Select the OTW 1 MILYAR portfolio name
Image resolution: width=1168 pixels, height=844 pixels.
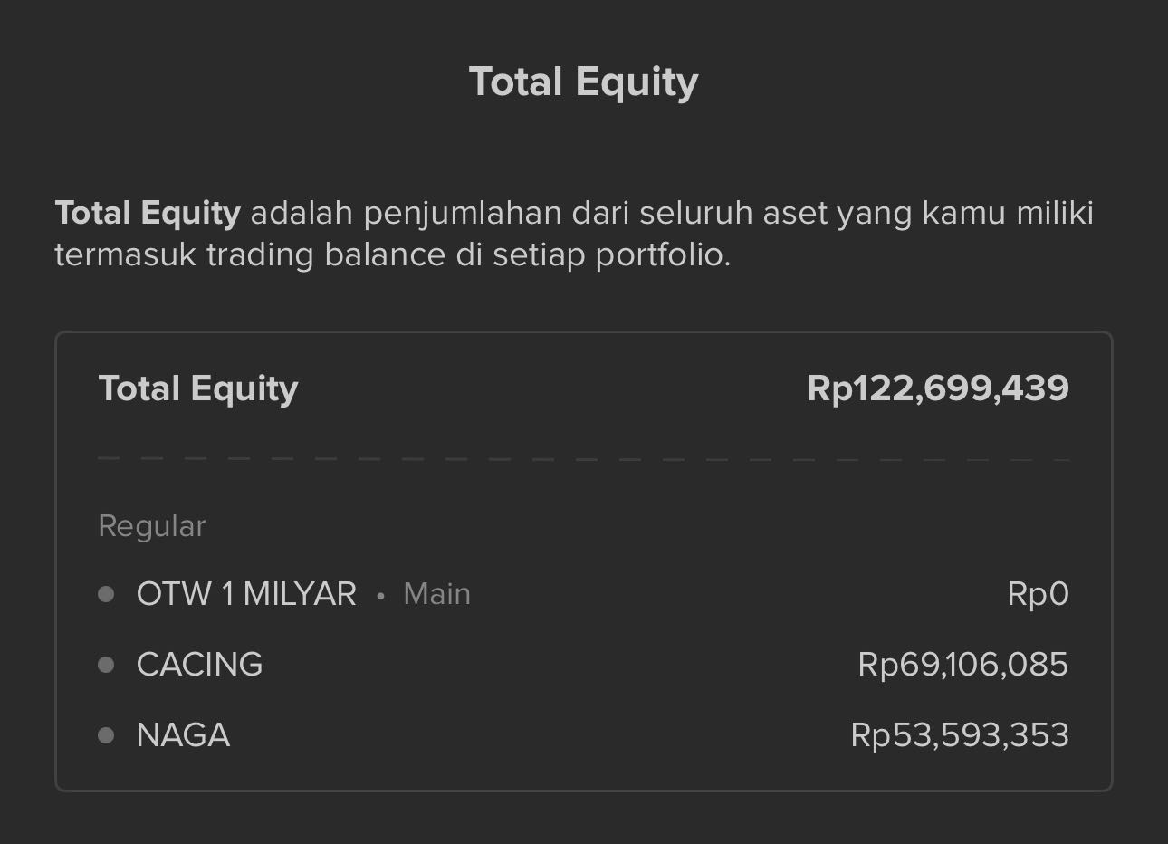coord(246,594)
